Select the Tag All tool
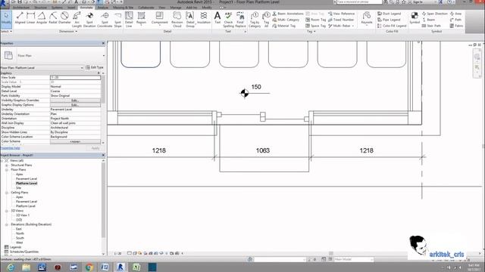Screen dimensions: 485x272 266,20
